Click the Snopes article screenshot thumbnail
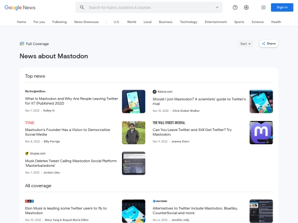Screen dimensions: 298x223 pos(134,164)
